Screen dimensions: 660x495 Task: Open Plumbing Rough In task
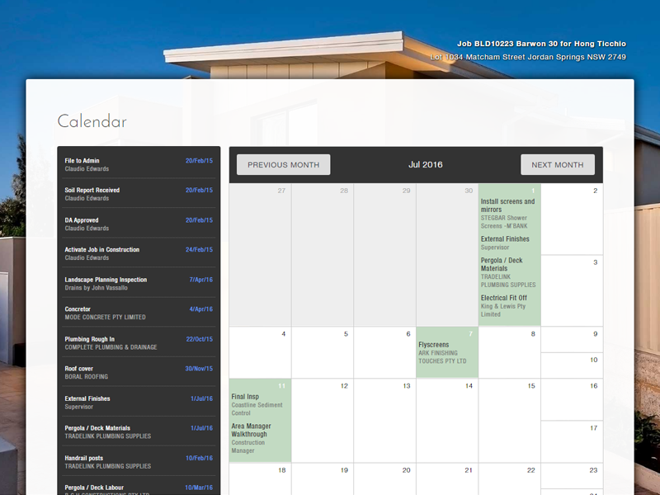click(x=139, y=343)
